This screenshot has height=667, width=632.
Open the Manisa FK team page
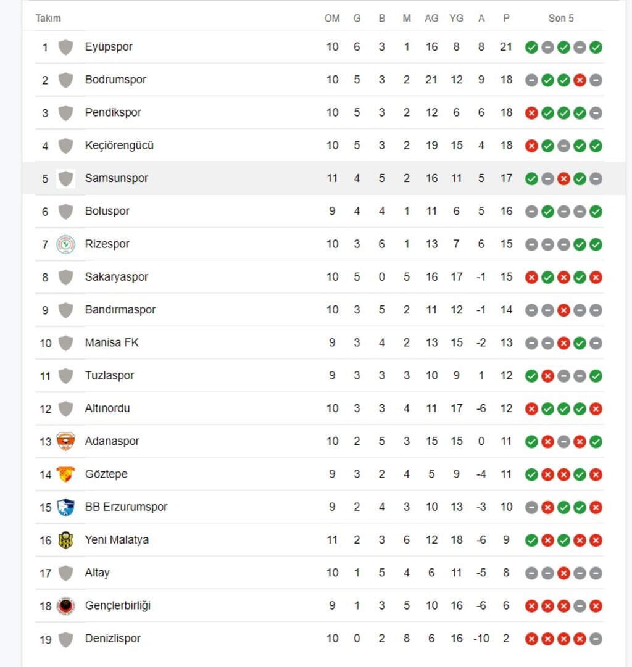tap(112, 342)
